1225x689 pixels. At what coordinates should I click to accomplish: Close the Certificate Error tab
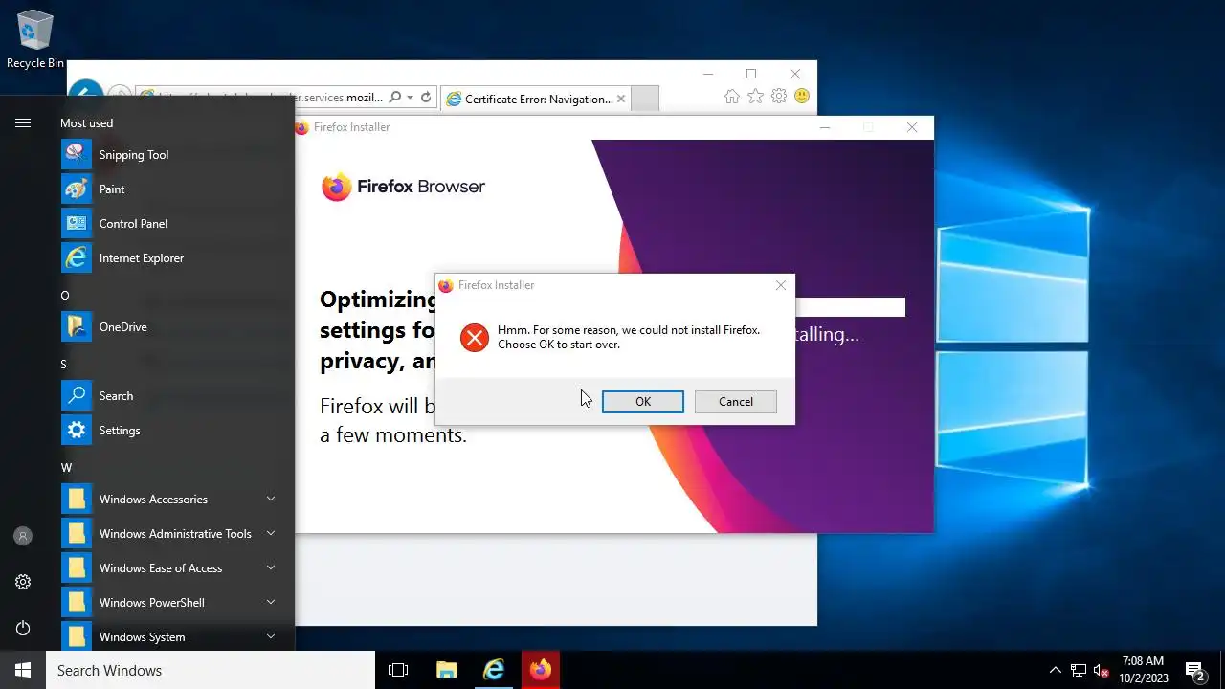coord(621,99)
